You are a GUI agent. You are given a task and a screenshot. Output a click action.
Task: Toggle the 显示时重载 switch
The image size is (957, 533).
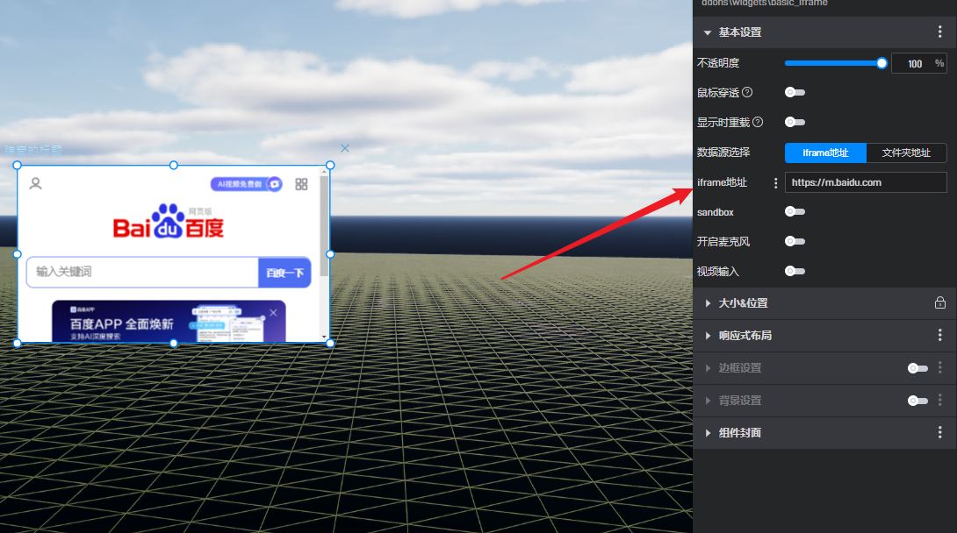point(795,122)
